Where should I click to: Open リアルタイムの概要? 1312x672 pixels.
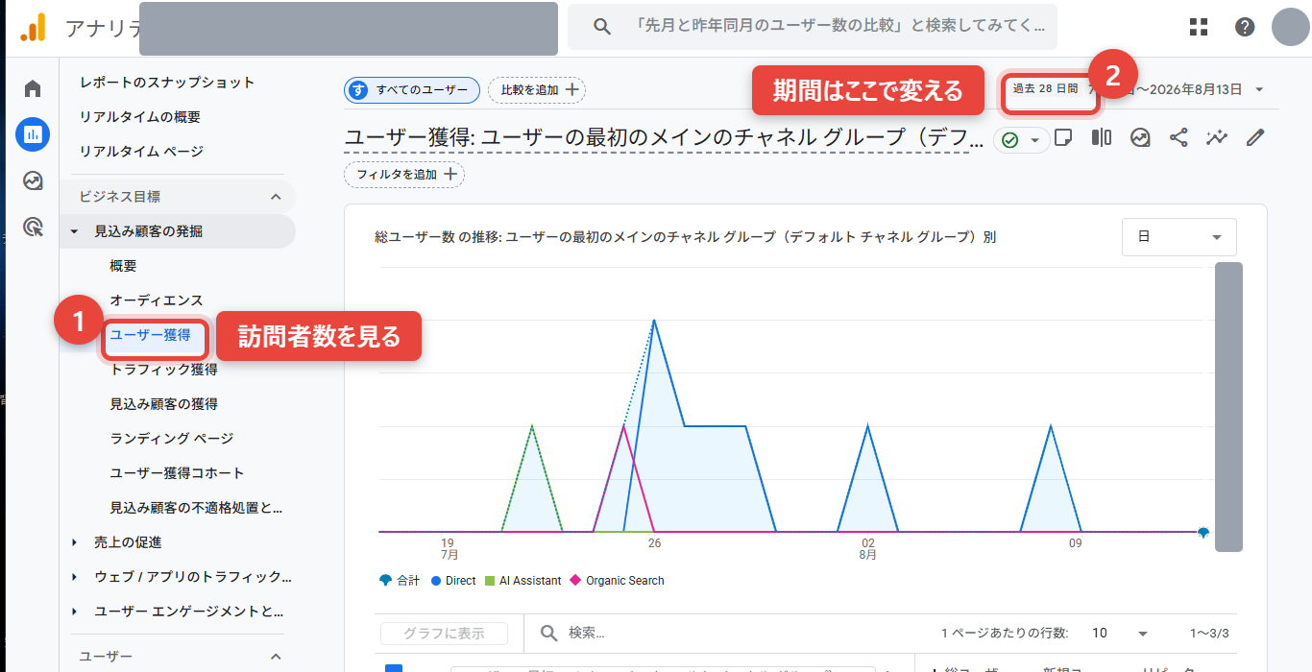coord(140,117)
